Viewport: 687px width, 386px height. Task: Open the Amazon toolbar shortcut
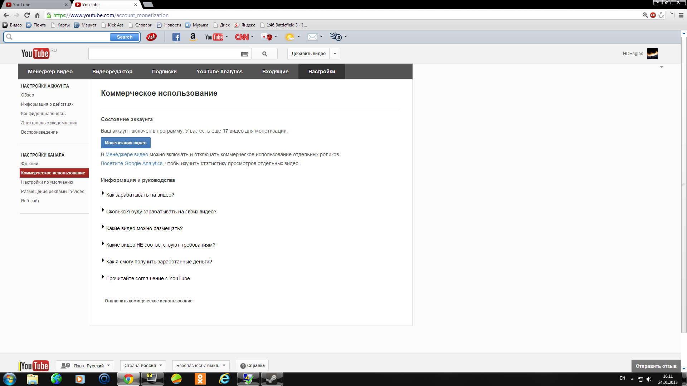coord(193,37)
